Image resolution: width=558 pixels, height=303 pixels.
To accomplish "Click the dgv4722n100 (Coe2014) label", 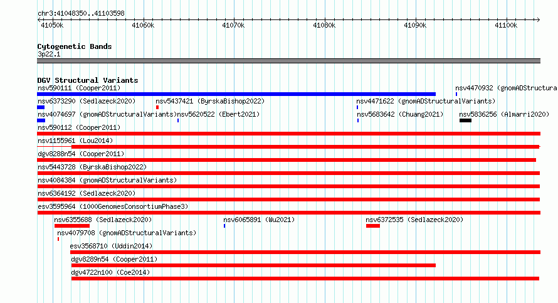I will (x=111, y=272).
